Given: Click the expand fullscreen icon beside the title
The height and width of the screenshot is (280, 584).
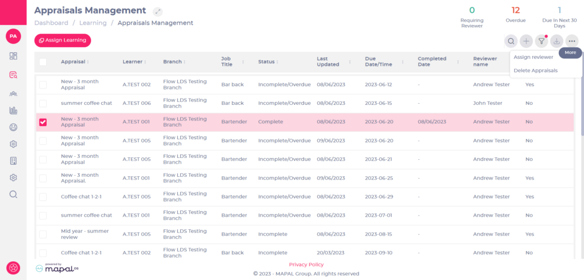Looking at the screenshot, I should point(157,11).
